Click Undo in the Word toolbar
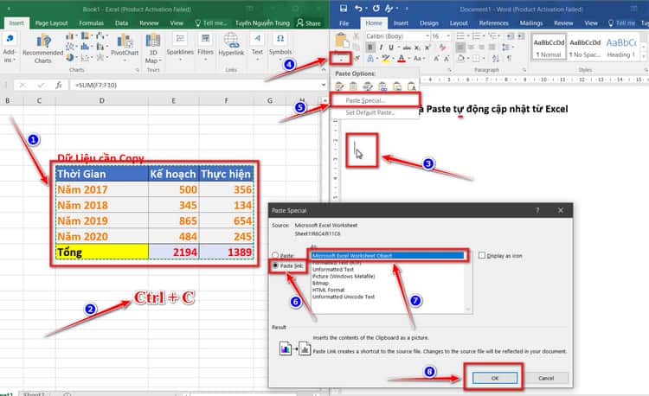Viewport: 649px width, 396px height. point(358,9)
